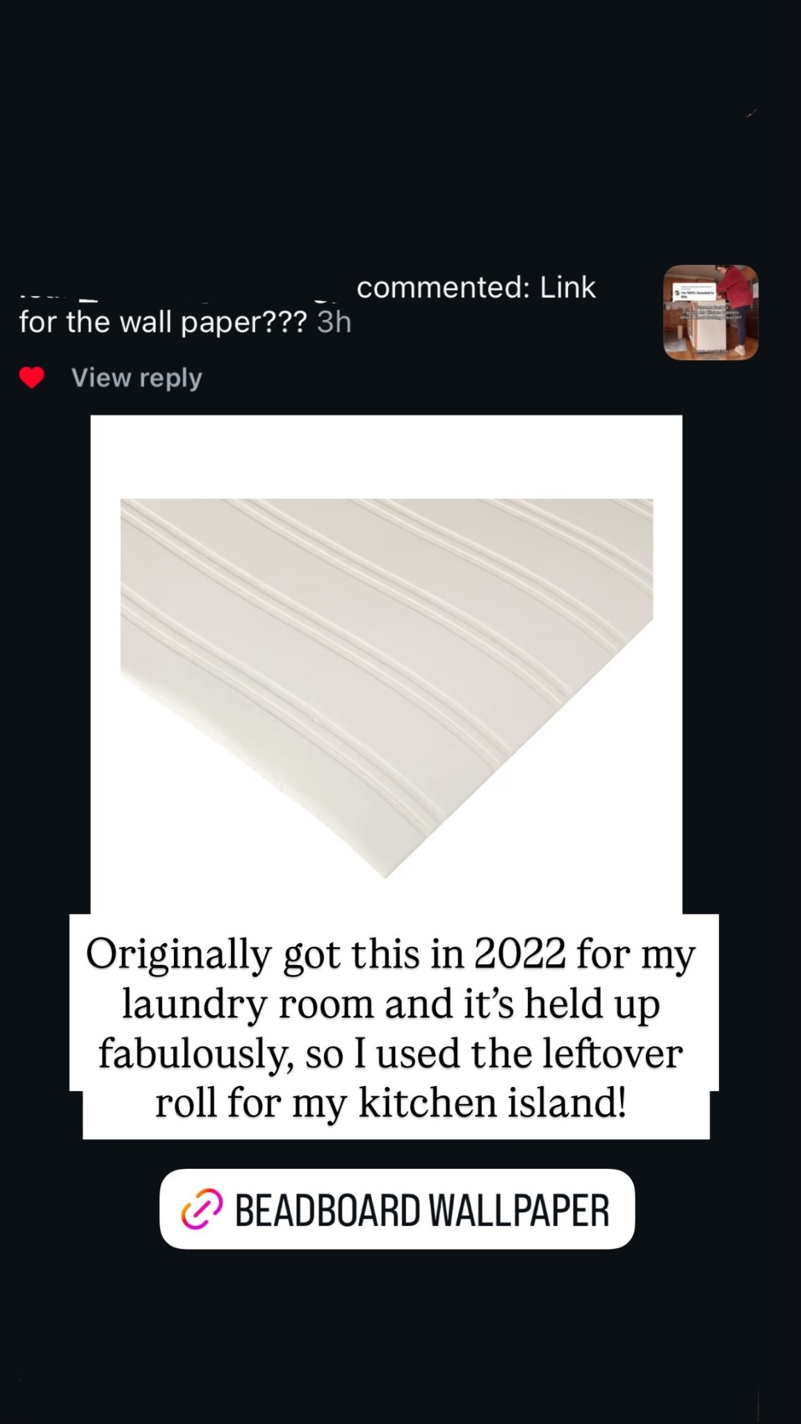Tap the 'roll for my kitchen island!' line
This screenshot has height=1424, width=801.
(x=390, y=1103)
